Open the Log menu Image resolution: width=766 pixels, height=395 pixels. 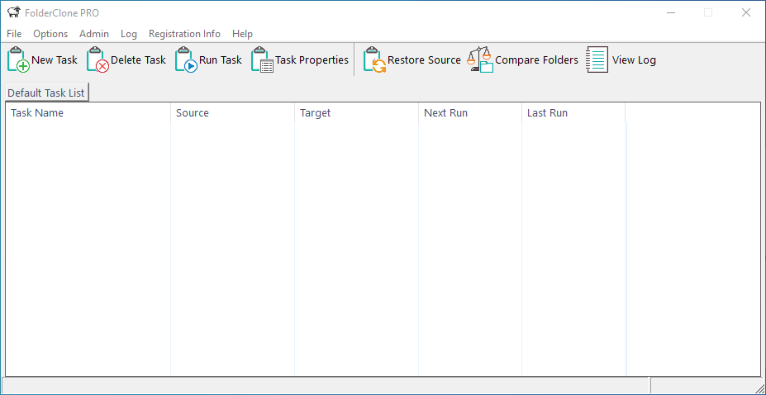pos(129,34)
